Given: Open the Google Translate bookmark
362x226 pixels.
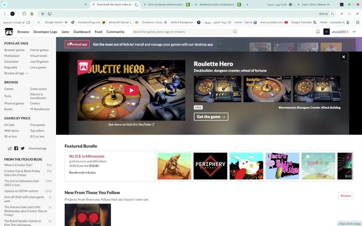Looking at the screenshot, I should (304, 22).
